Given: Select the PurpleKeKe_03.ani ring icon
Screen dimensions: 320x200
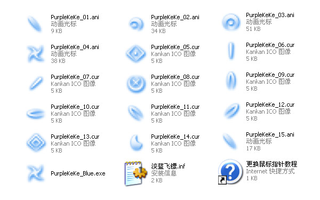Looking at the screenshot, I should [x=231, y=22].
